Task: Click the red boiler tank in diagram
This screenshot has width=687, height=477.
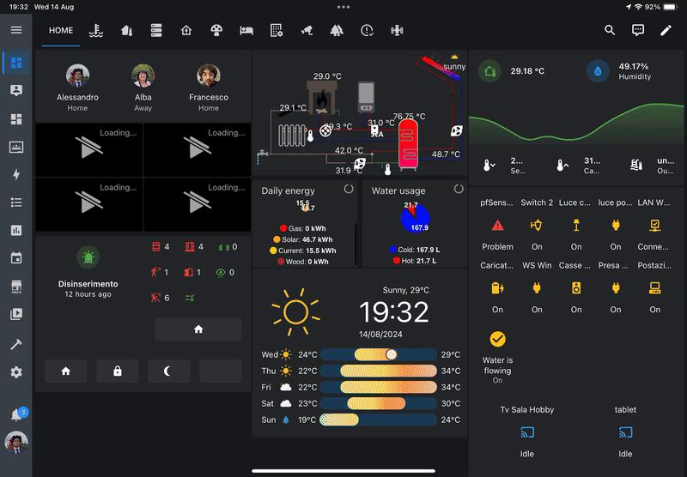Action: 408,143
